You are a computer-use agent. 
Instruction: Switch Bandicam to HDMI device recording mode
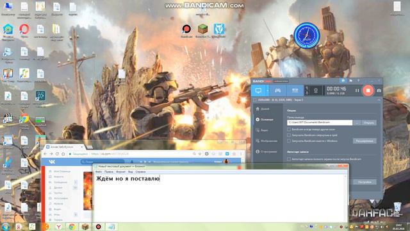click(295, 90)
